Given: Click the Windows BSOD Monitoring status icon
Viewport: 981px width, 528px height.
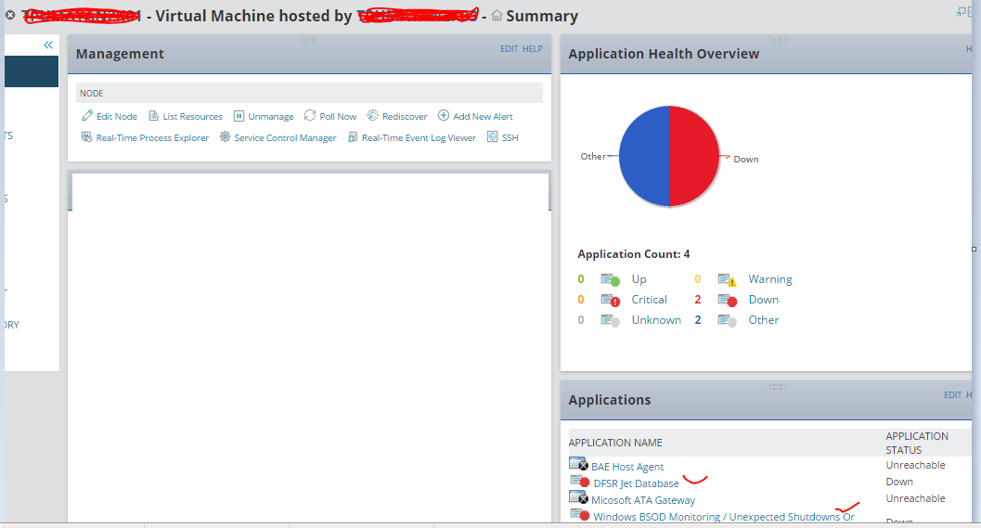Looking at the screenshot, I should click(580, 514).
